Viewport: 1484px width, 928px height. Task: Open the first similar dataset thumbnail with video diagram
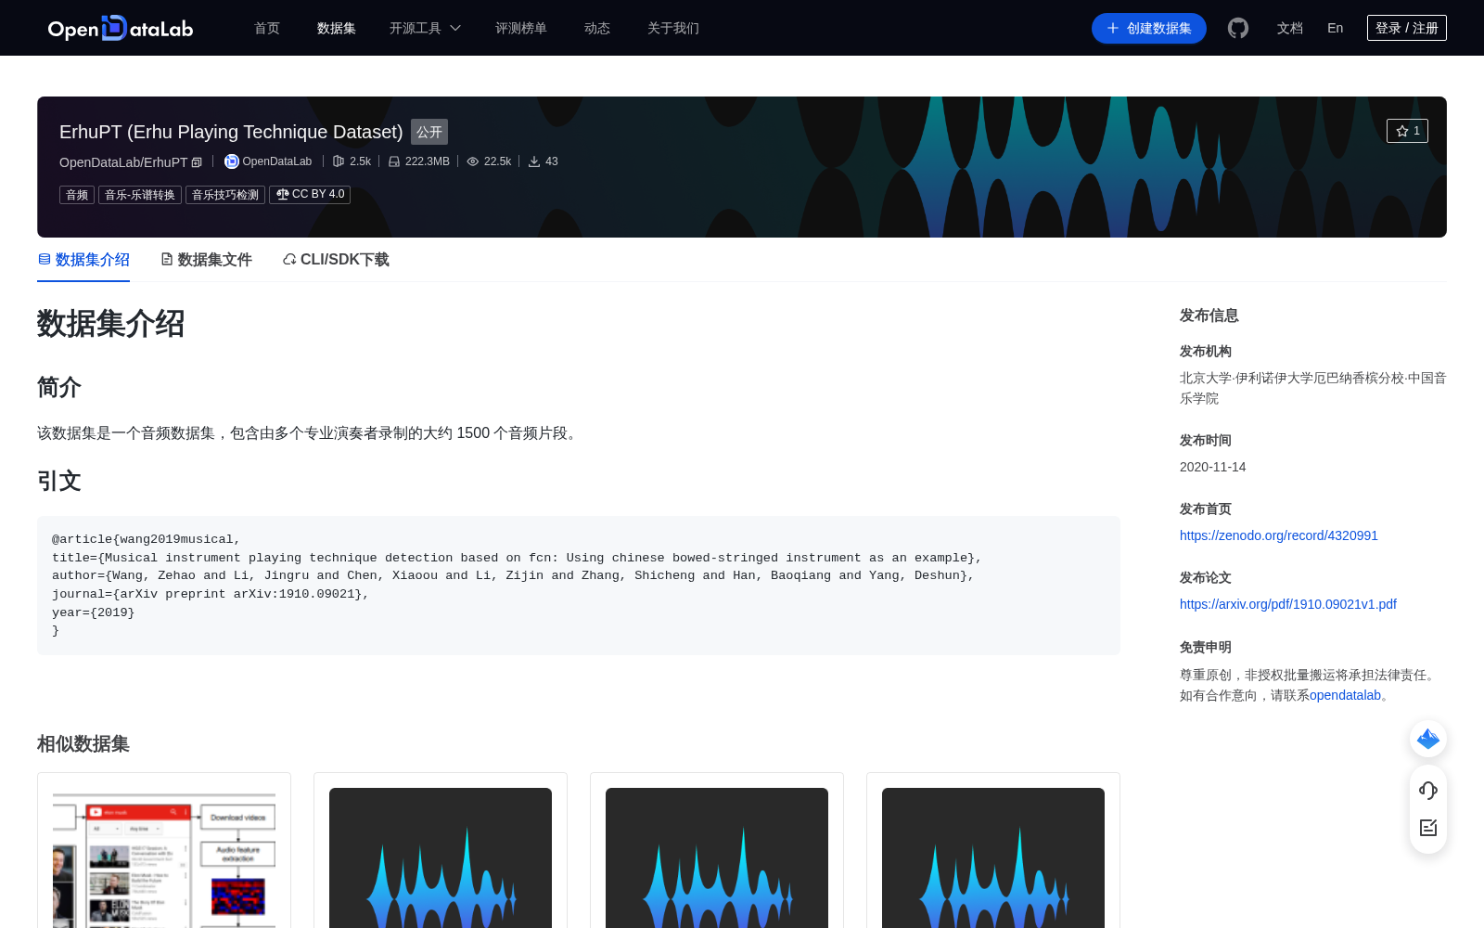[x=164, y=857]
